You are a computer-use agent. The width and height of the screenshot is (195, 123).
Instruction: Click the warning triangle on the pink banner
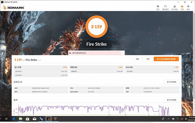tap(70, 53)
